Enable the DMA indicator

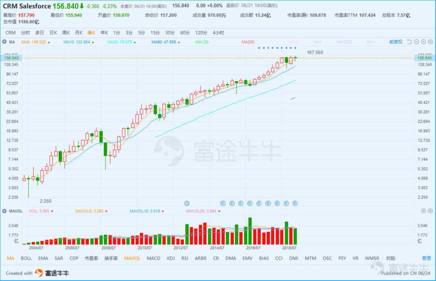231,258
